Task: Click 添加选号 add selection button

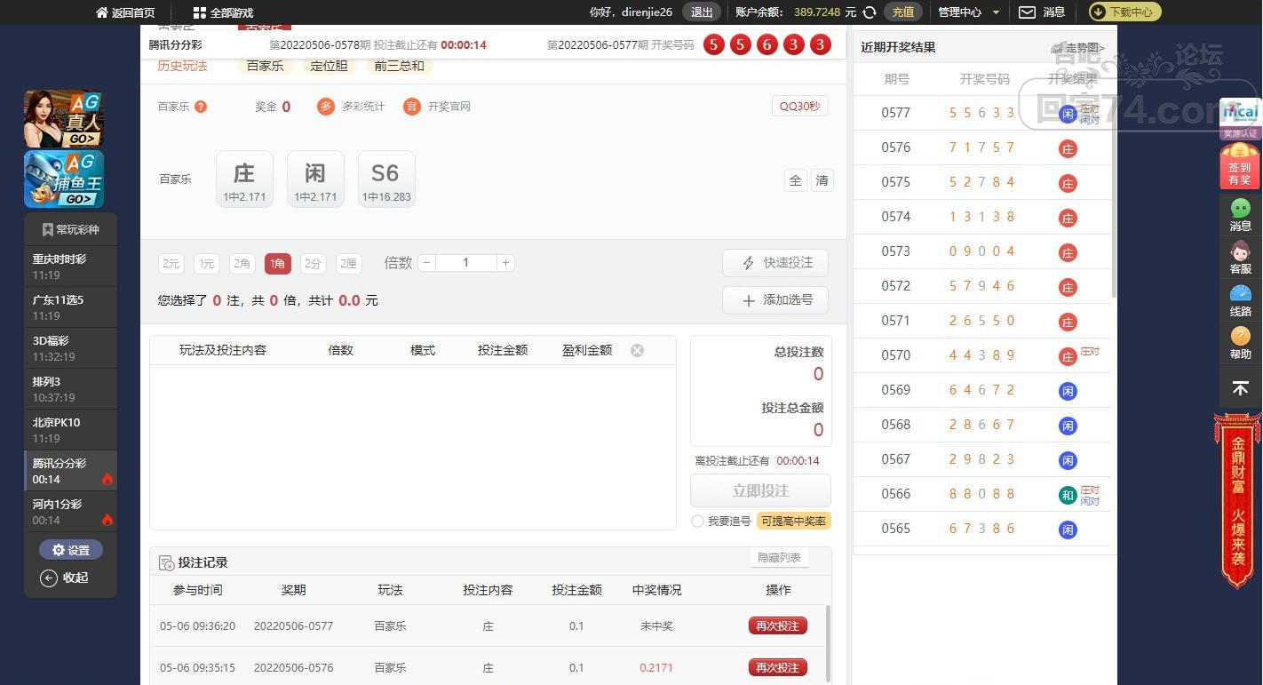Action: tap(775, 300)
